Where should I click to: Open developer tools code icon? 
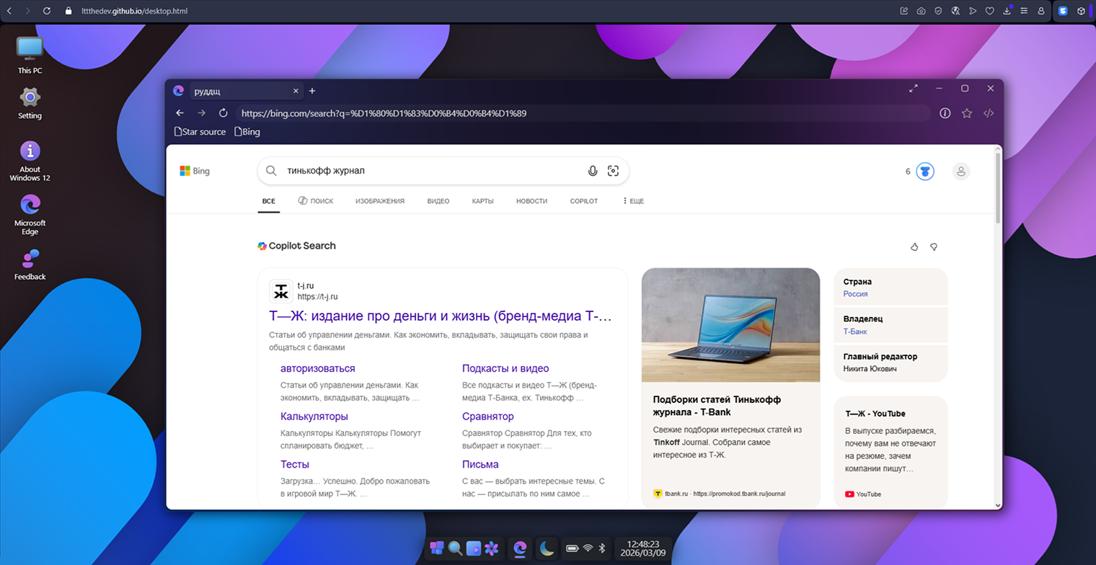[989, 113]
